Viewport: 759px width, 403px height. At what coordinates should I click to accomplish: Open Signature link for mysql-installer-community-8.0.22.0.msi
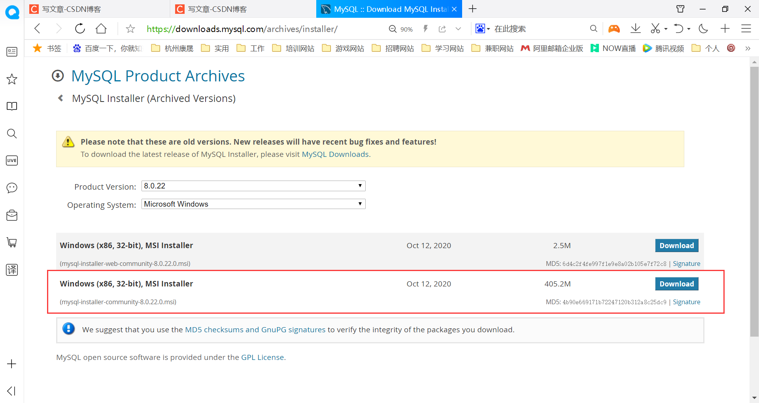click(x=687, y=302)
